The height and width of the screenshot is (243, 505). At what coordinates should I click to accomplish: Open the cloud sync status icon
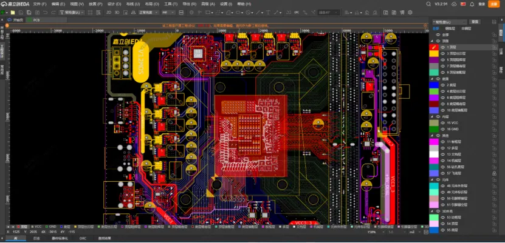[454, 4]
